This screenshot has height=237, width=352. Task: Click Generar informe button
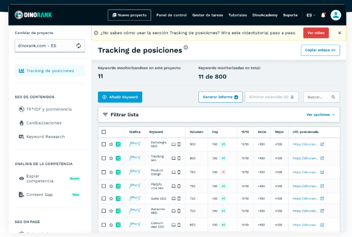[221, 97]
